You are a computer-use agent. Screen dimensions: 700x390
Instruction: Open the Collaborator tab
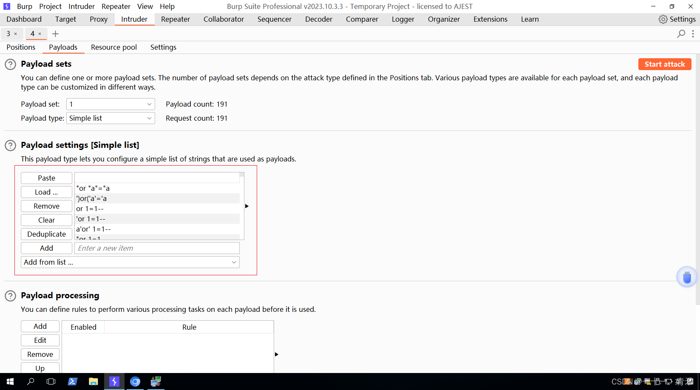click(x=224, y=19)
